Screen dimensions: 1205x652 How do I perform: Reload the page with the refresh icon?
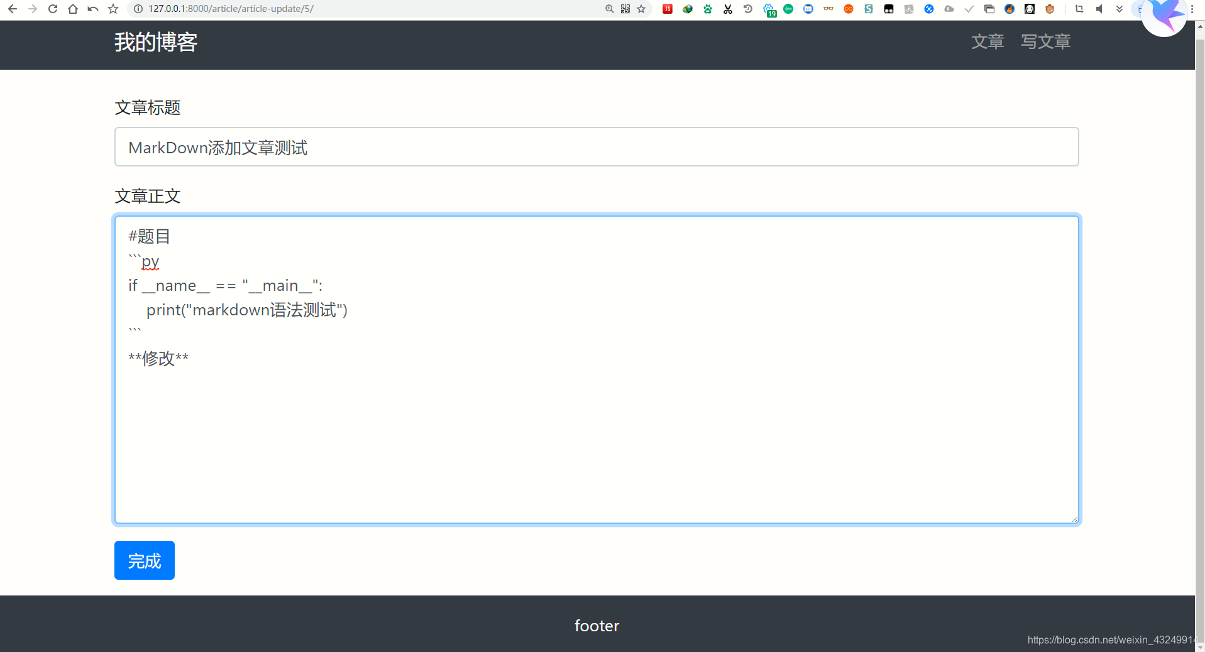[53, 9]
